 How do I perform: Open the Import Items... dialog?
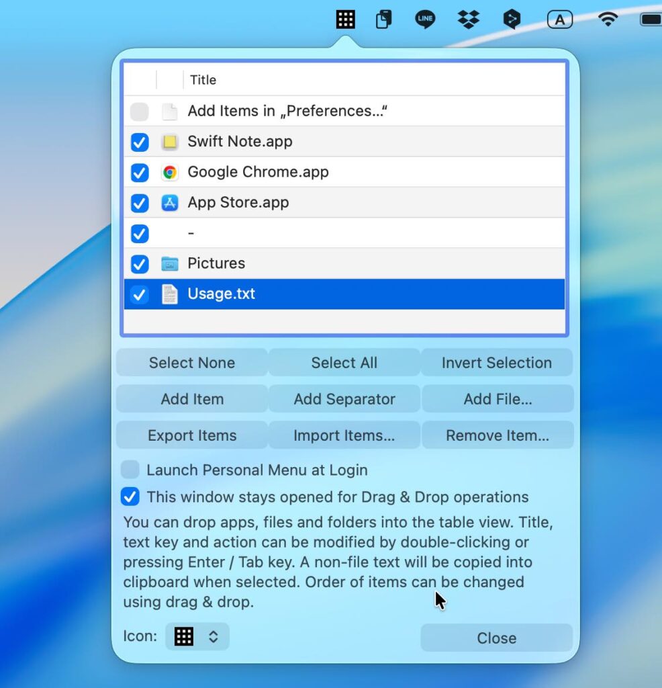pyautogui.click(x=344, y=435)
